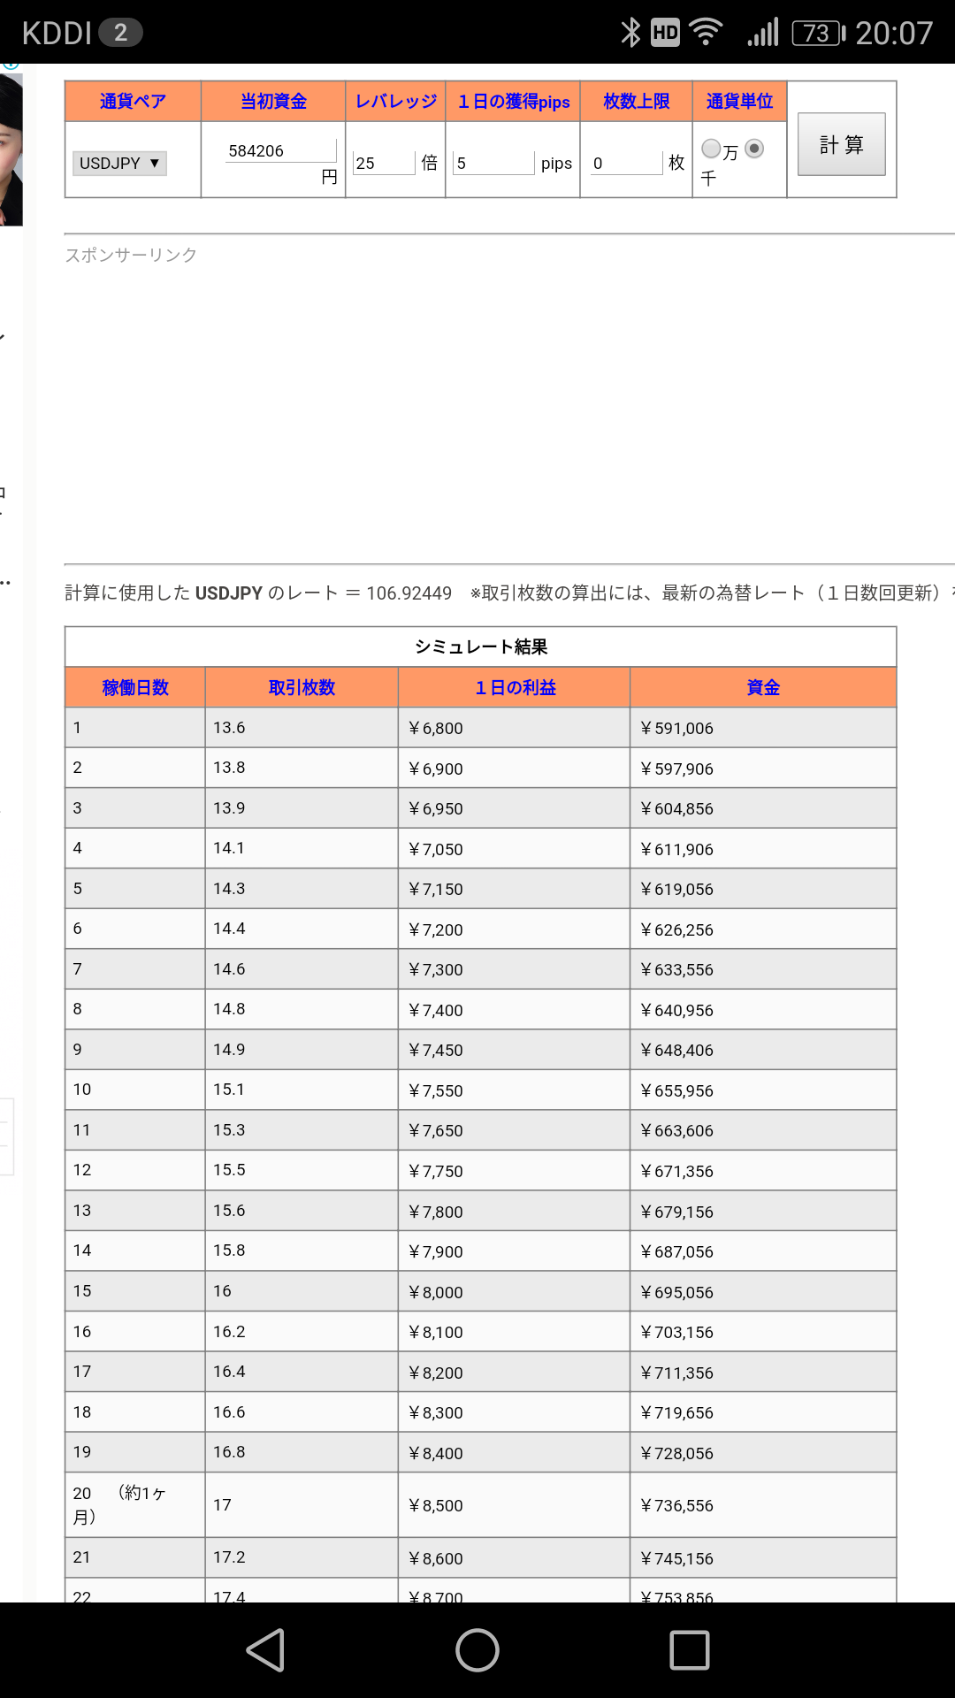Tap the Android back navigation icon
The image size is (955, 1698).
tap(265, 1650)
